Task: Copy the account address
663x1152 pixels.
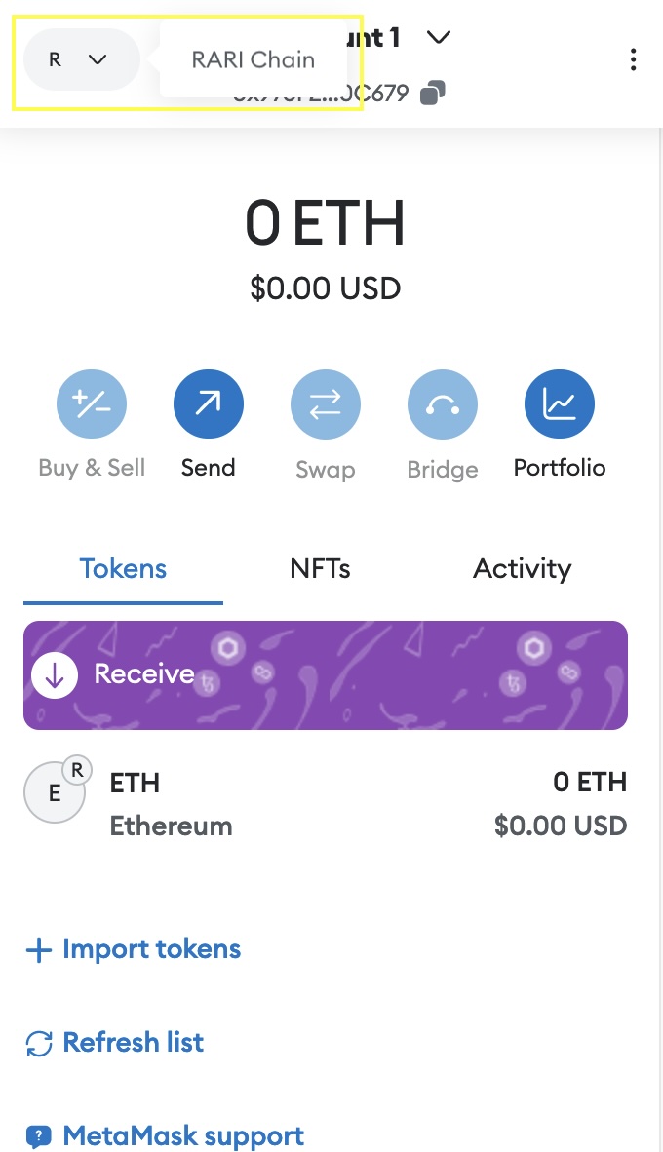Action: point(433,94)
